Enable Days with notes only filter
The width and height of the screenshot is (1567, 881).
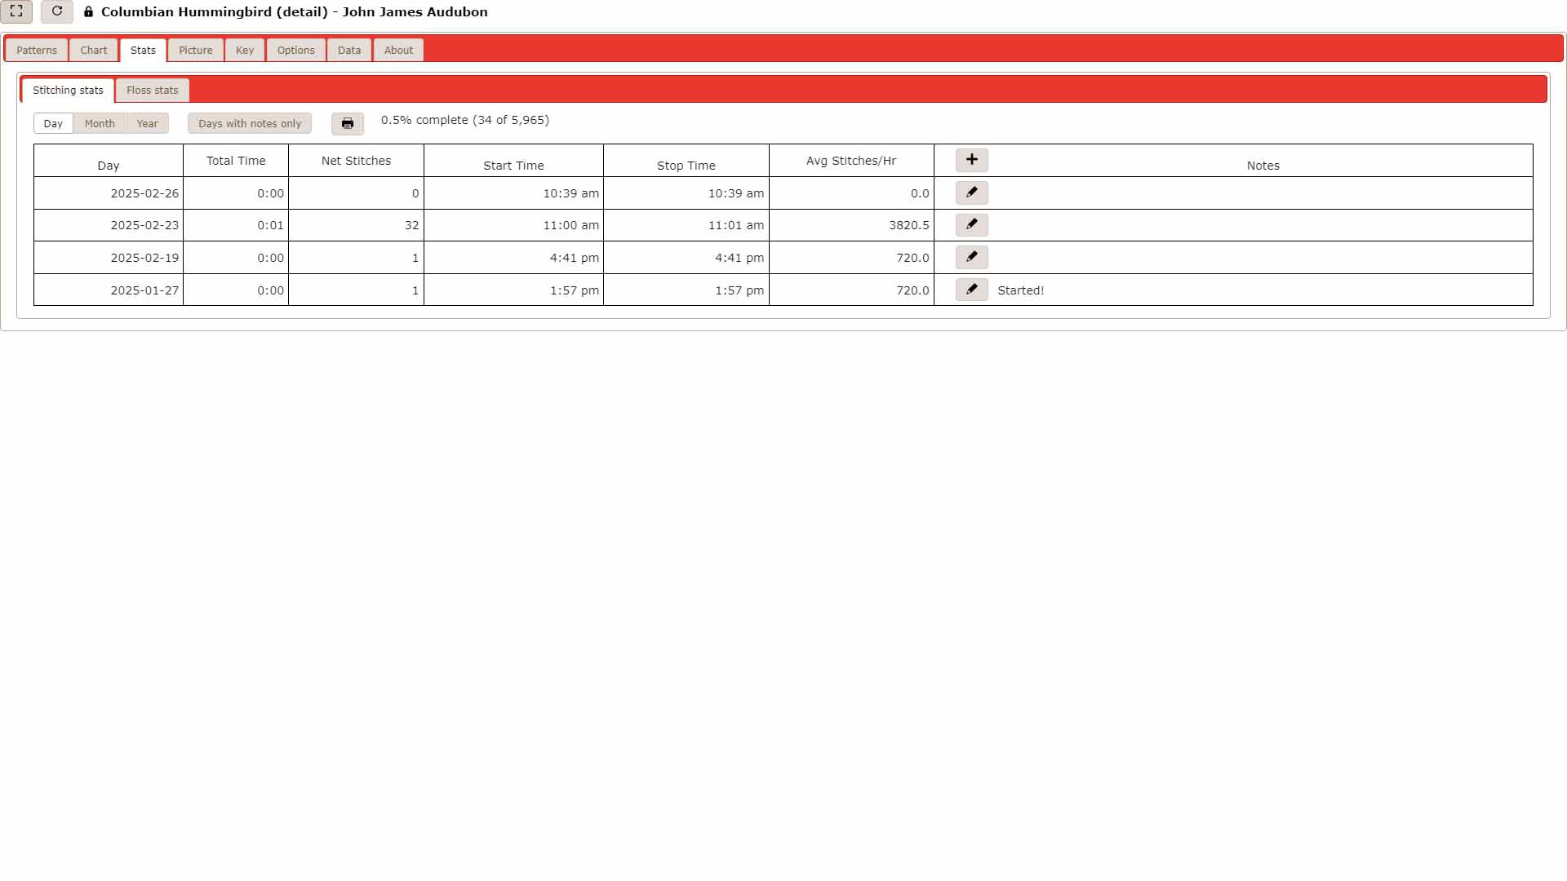tap(249, 123)
